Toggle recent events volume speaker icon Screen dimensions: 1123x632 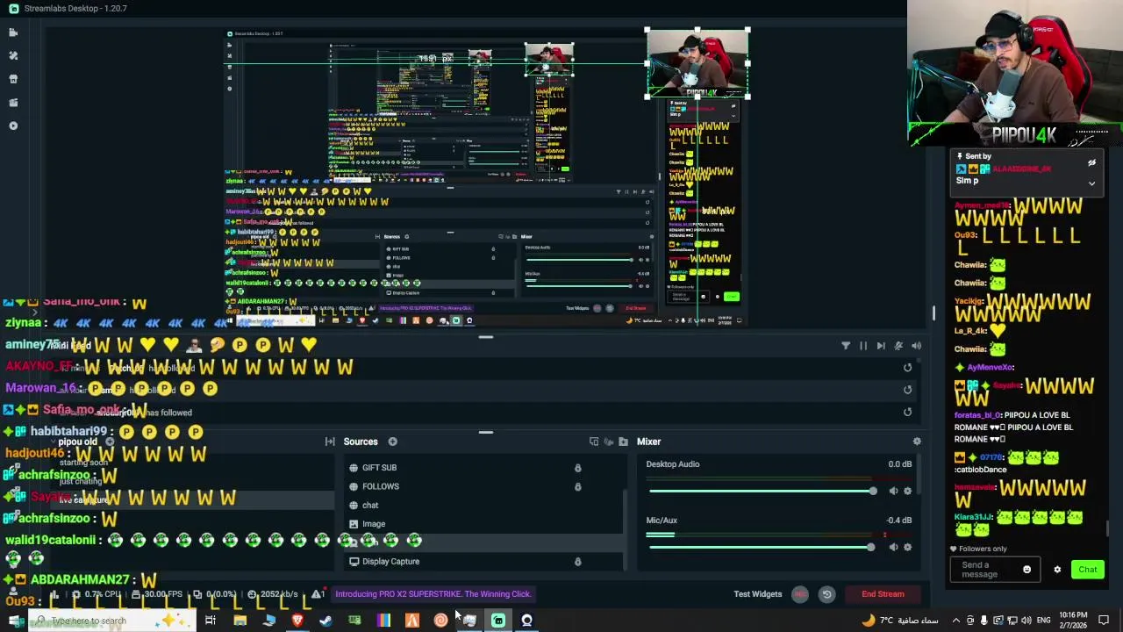(916, 346)
